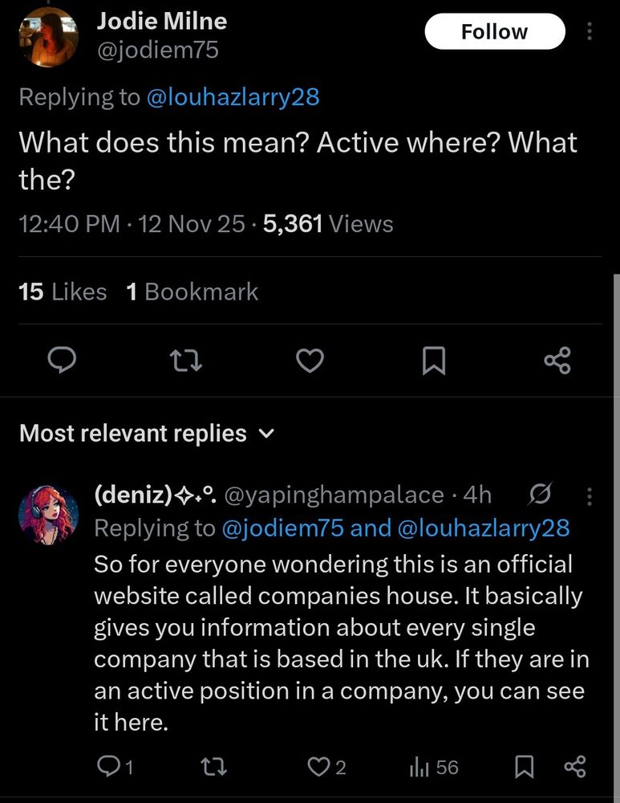Open more options on deniz's reply
The height and width of the screenshot is (803, 620).
(x=590, y=496)
